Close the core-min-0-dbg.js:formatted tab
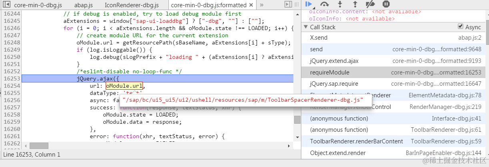 coord(251,5)
